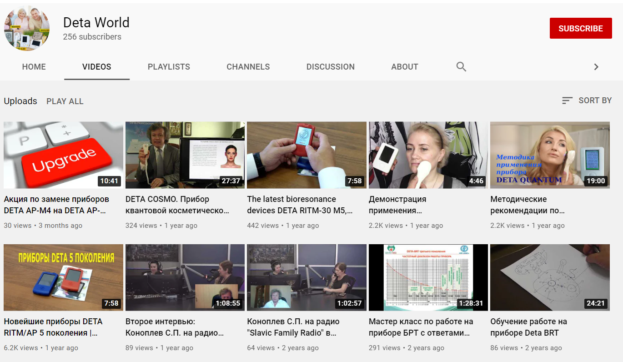Click the '256 subscribers' text

[92, 37]
